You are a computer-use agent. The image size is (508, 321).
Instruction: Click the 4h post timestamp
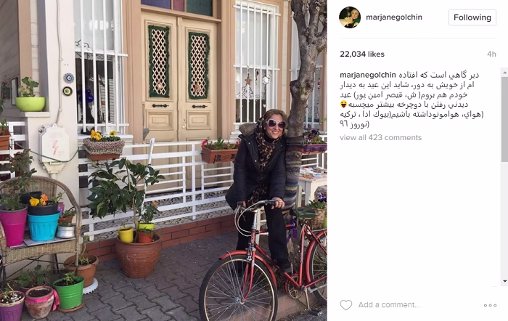(491, 54)
